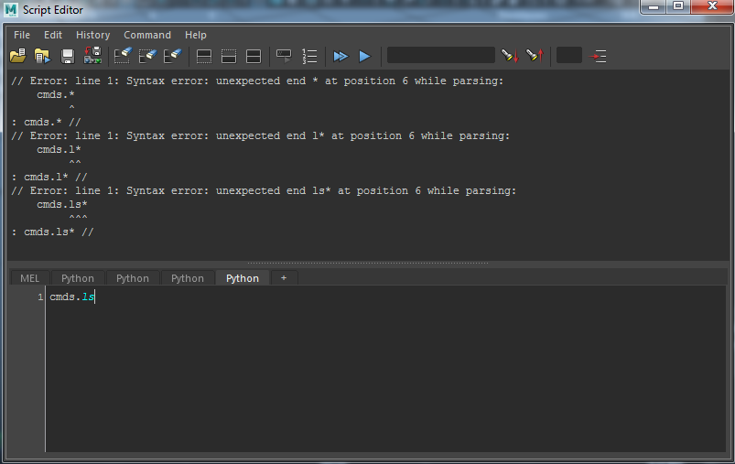Click the ': cmds.l* //' history line
Image resolution: width=735 pixels, height=464 pixels.
tap(49, 177)
